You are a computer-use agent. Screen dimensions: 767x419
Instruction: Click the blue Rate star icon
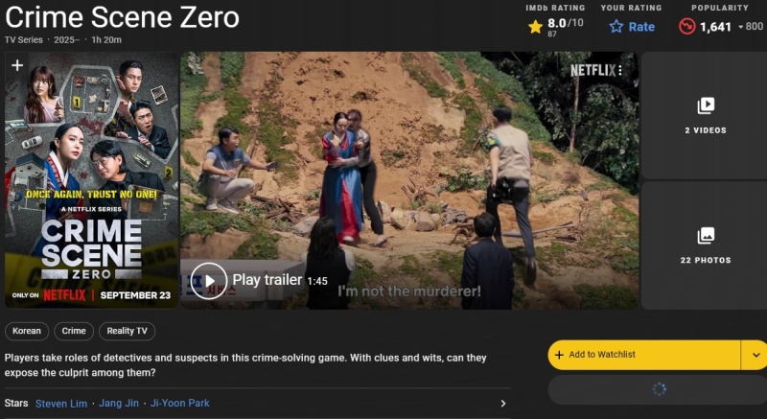[x=616, y=27]
